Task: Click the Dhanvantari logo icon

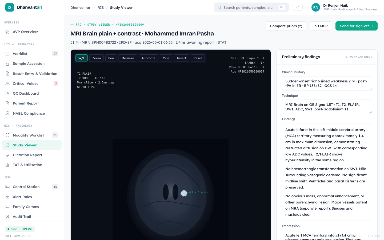Action: (10, 7)
